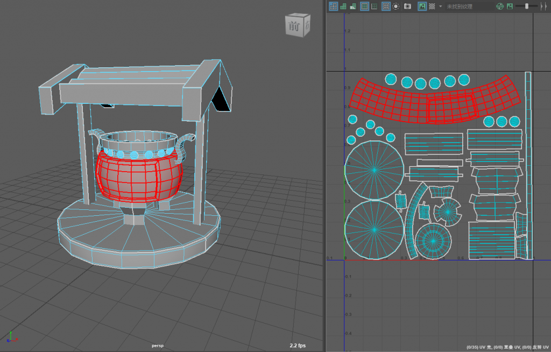This screenshot has height=352, width=551.
Task: Toggle the texture borders display icon
Action: [364, 6]
